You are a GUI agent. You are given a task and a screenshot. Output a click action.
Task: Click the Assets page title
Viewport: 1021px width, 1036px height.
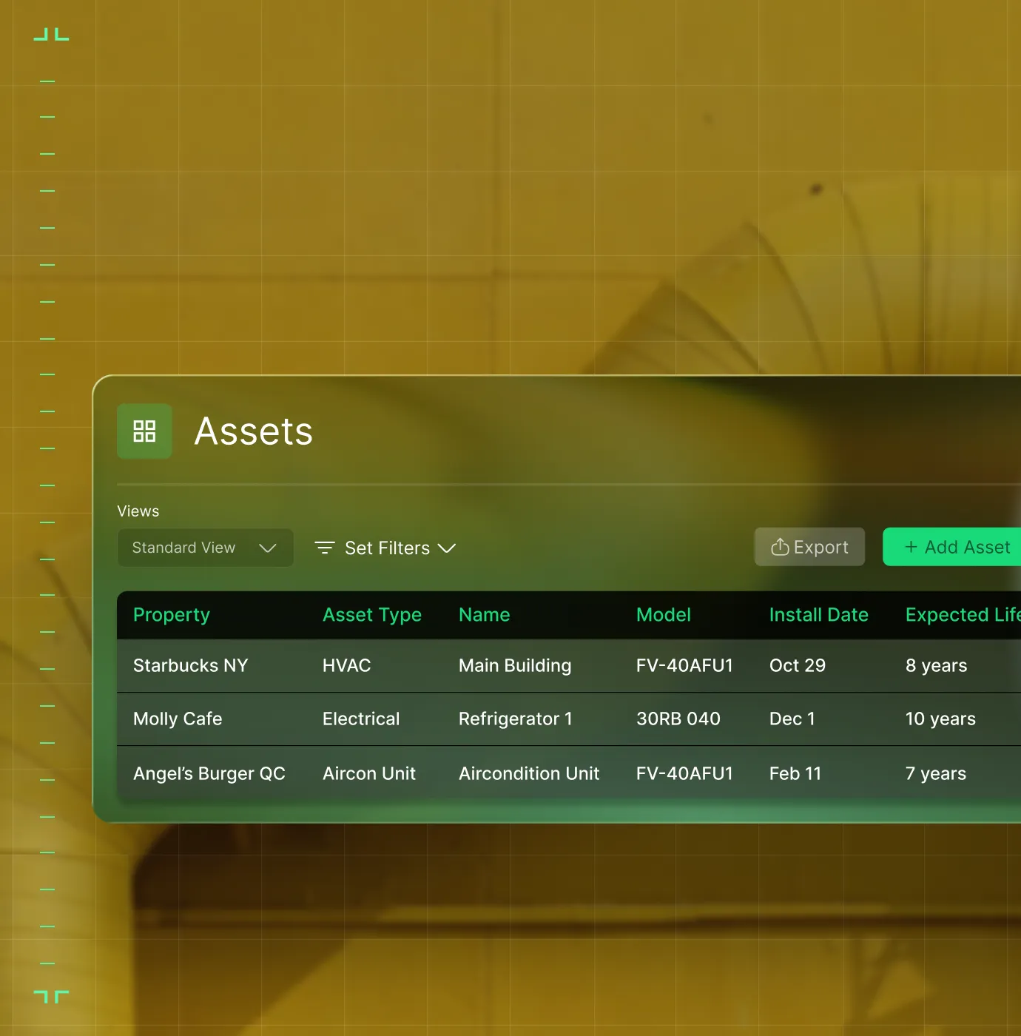click(x=254, y=431)
